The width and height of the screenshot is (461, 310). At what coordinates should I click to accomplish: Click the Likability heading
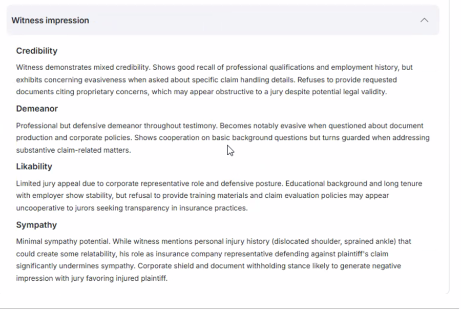tap(34, 167)
